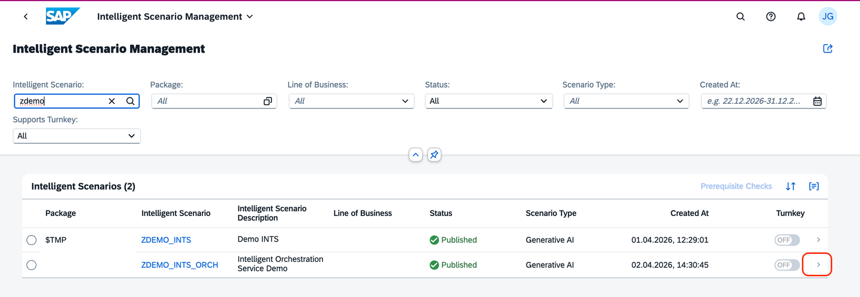Click the share icon beside page title
The image size is (860, 297).
coord(828,48)
